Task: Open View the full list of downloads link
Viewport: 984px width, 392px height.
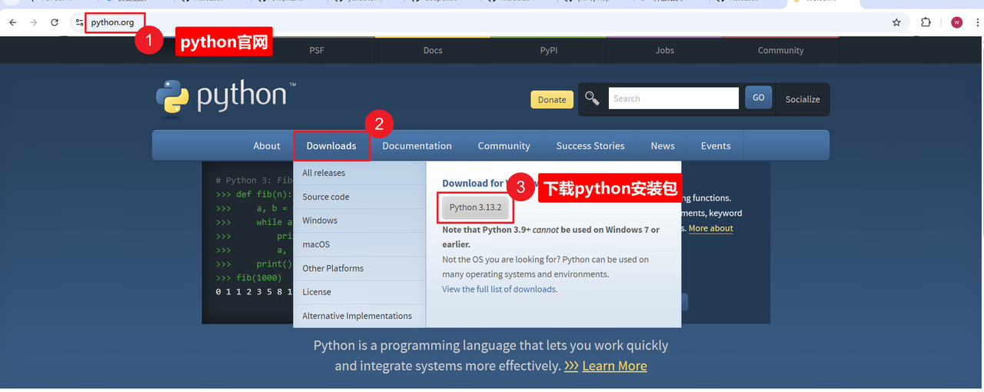Action: pyautogui.click(x=500, y=289)
